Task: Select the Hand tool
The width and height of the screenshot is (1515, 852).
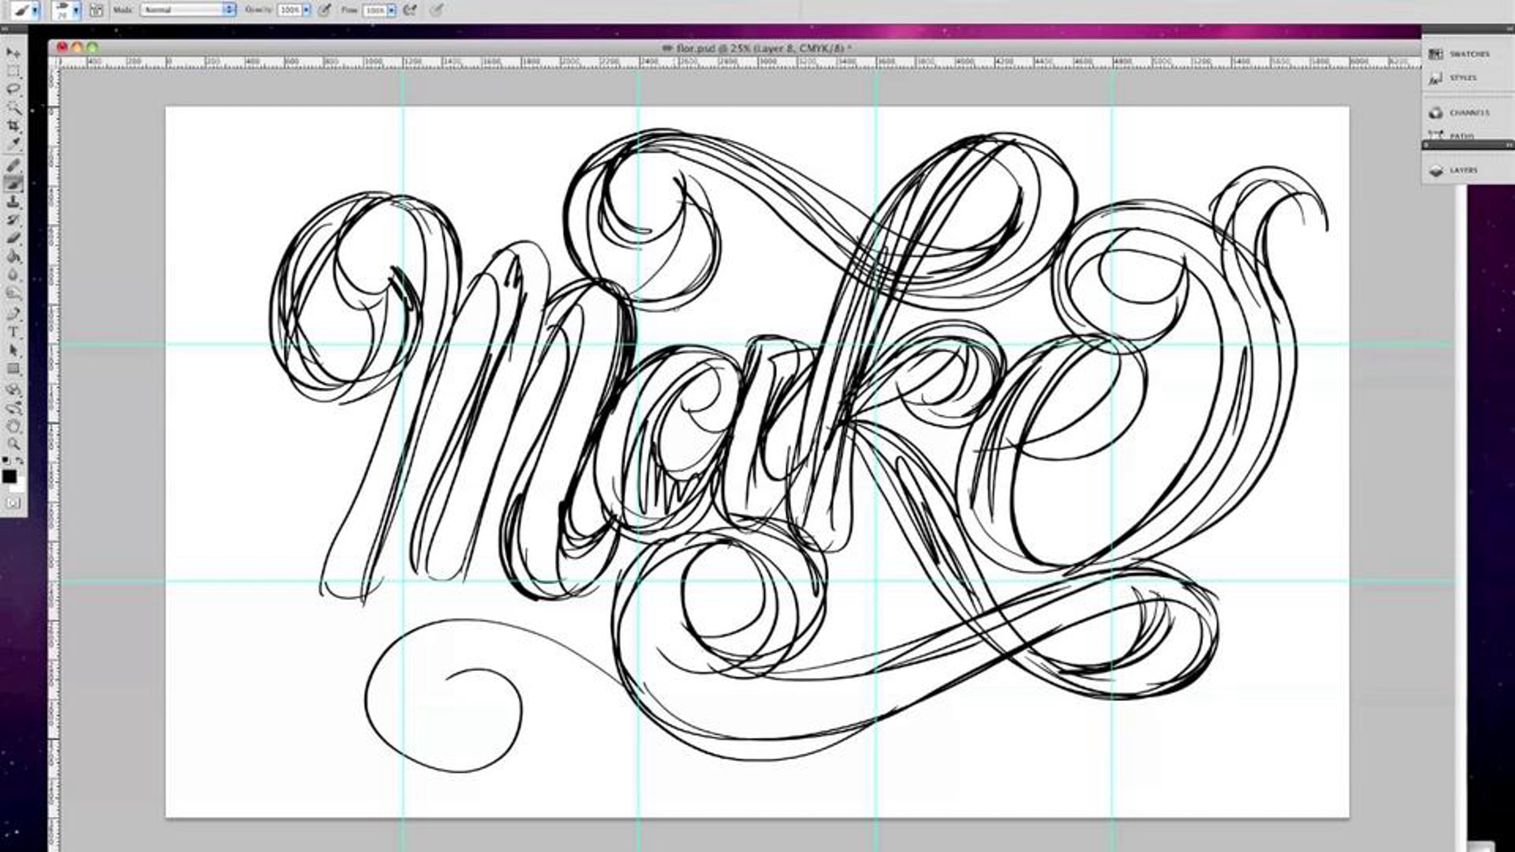Action: tap(13, 426)
